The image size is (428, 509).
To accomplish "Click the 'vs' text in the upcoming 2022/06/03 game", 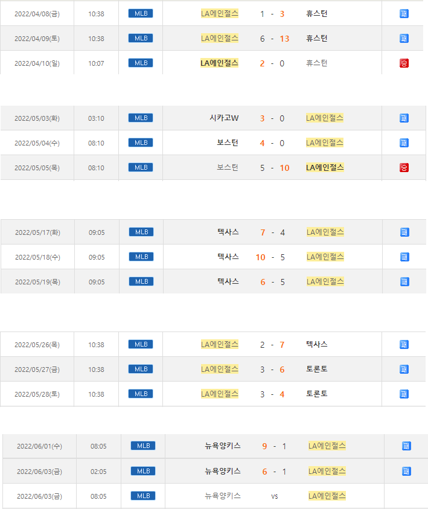I will pyautogui.click(x=275, y=496).
